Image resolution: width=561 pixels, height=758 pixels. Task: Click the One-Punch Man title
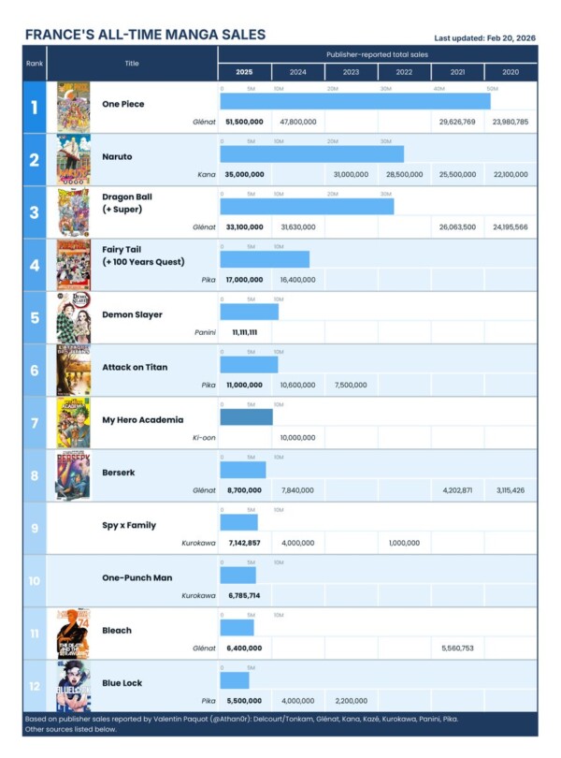[x=137, y=577]
